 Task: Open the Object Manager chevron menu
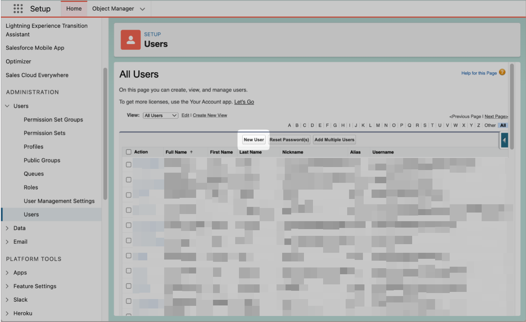pos(142,9)
